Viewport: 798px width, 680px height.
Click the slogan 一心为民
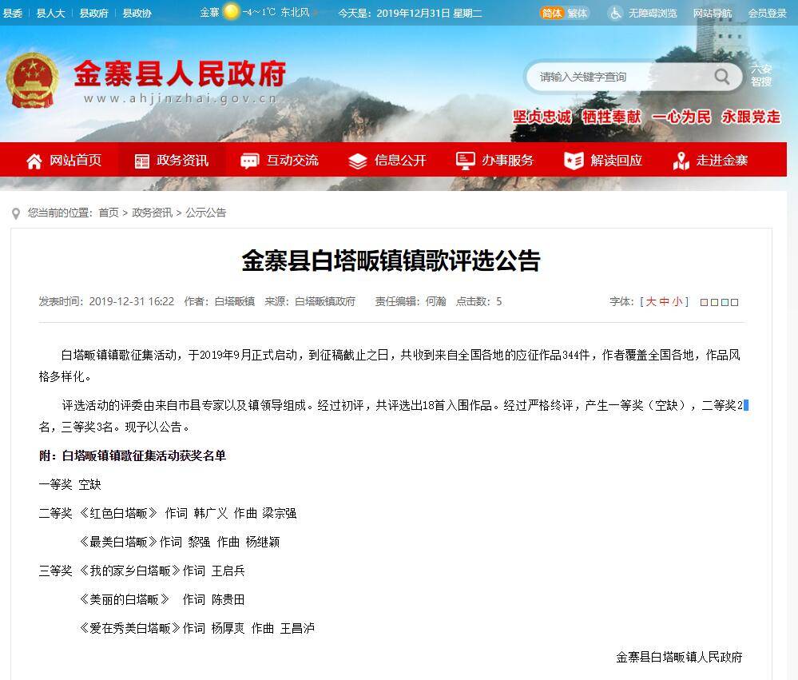(681, 117)
